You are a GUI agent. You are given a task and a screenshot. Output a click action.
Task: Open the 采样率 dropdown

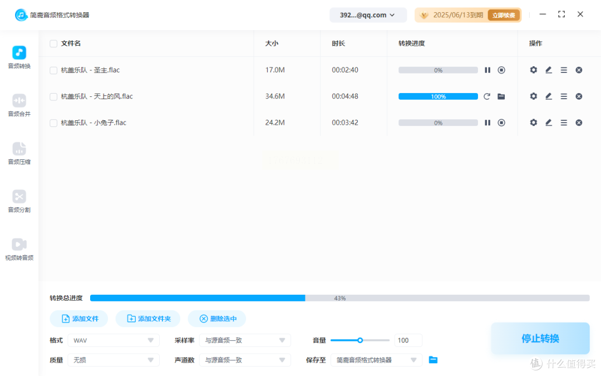[245, 340]
